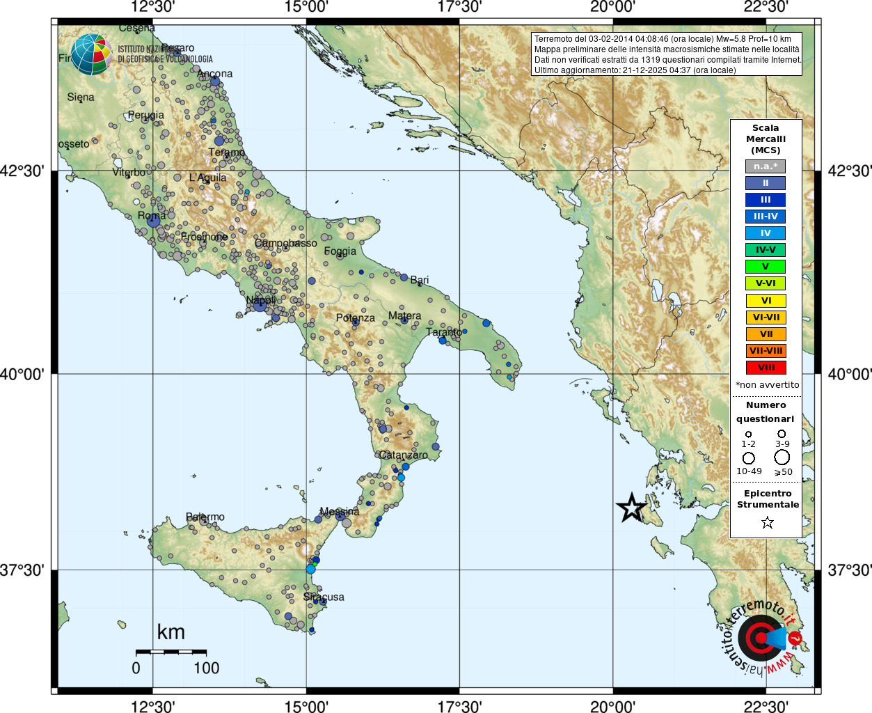
Task: Select the III-IV legend swatch
Action: point(766,217)
